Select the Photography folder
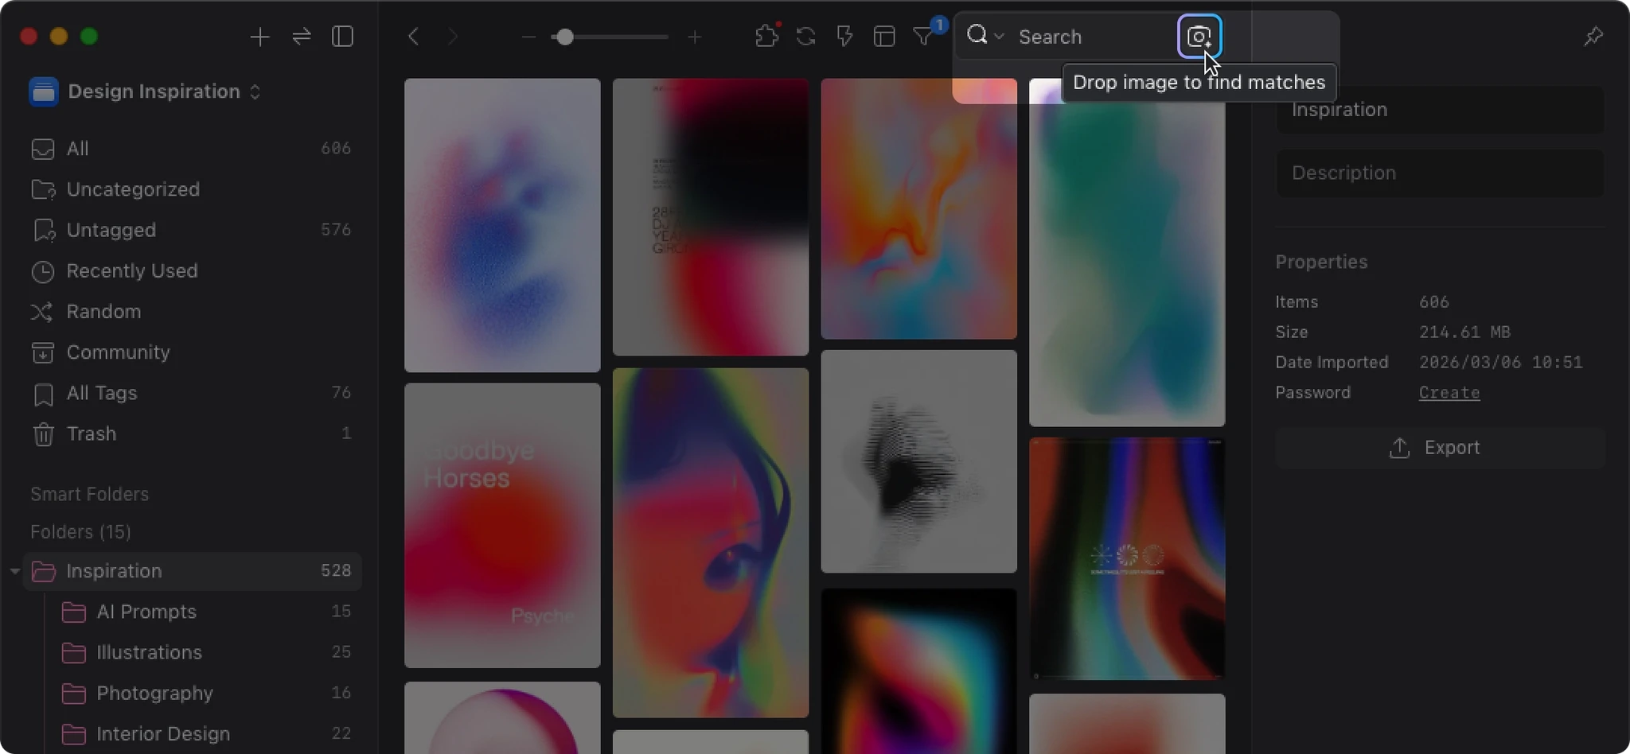 point(154,693)
